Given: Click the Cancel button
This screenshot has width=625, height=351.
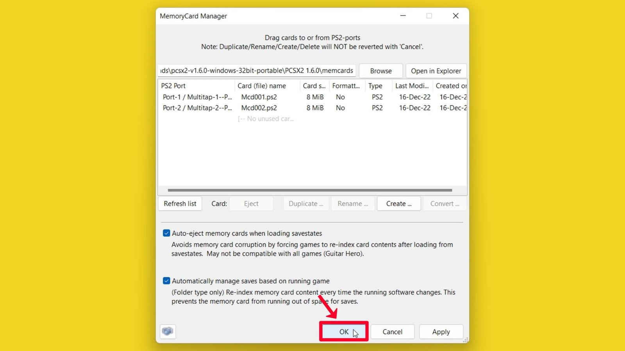Looking at the screenshot, I should click(x=392, y=331).
